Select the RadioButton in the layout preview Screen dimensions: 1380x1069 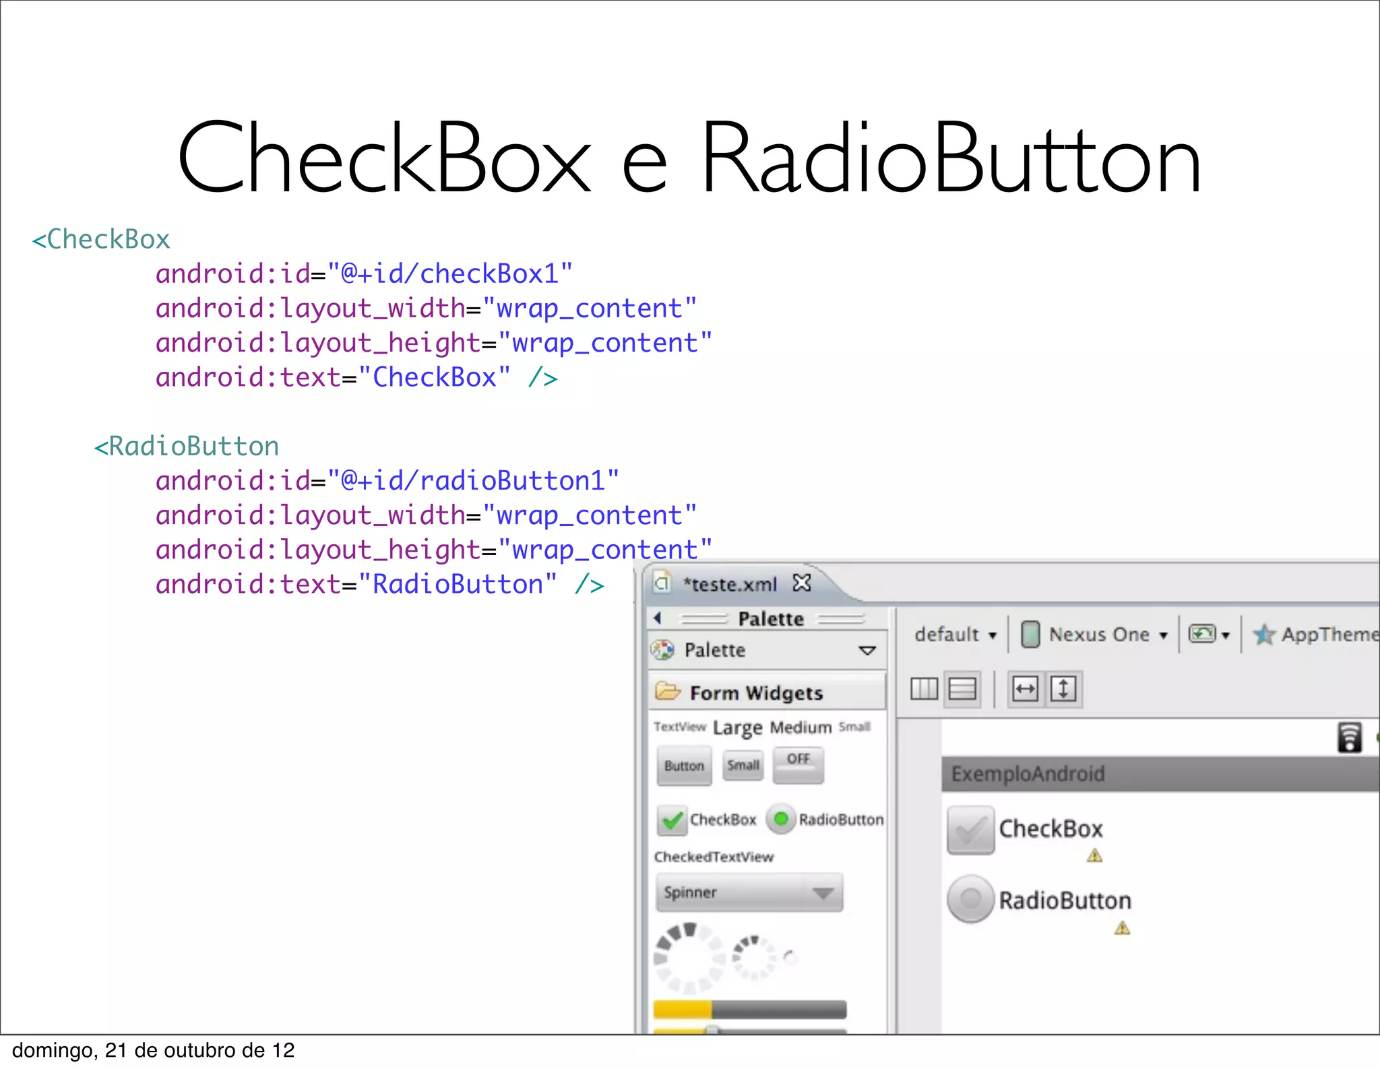click(1039, 900)
